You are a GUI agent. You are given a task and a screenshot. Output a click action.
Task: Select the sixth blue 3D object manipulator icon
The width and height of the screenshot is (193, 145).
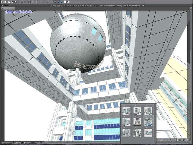click(24, 12)
